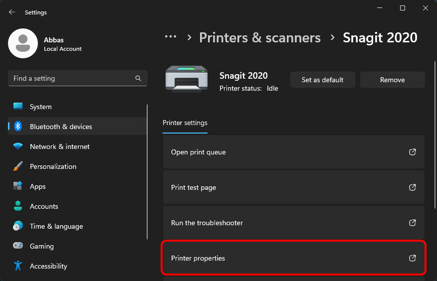The height and width of the screenshot is (281, 437).
Task: Click the back arrow icon
Action: [11, 12]
